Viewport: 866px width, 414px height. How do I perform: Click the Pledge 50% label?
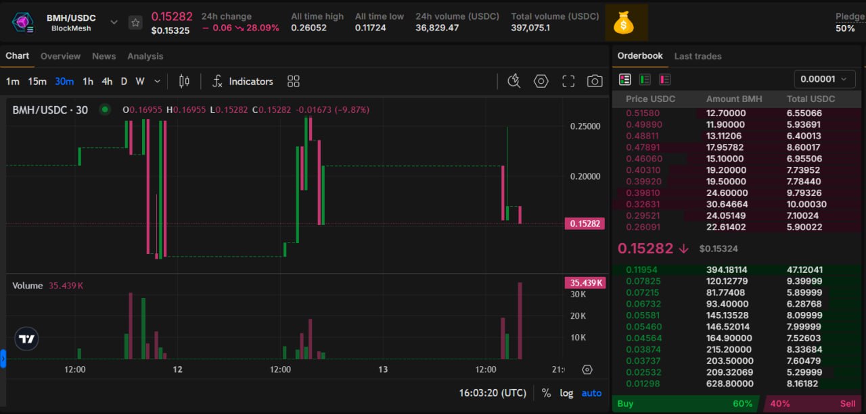[x=848, y=22]
